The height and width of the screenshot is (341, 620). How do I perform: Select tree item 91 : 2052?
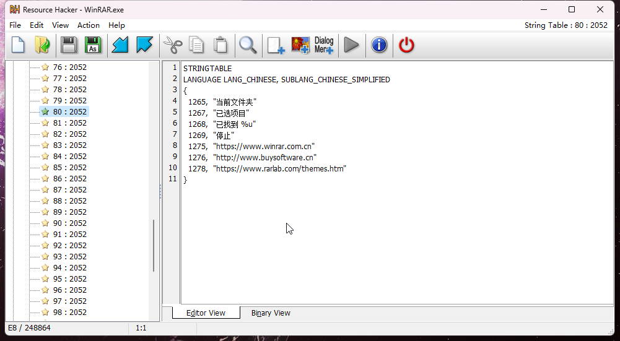[x=70, y=235]
